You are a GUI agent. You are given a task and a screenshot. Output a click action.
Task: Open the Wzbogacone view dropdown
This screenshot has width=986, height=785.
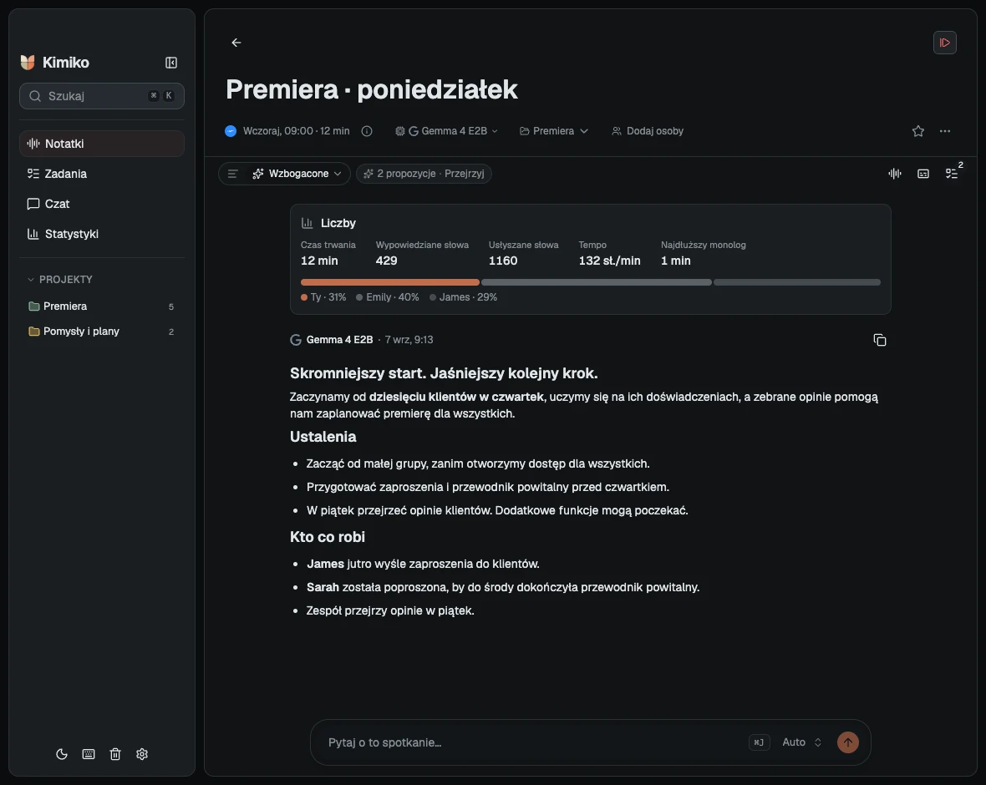297,174
